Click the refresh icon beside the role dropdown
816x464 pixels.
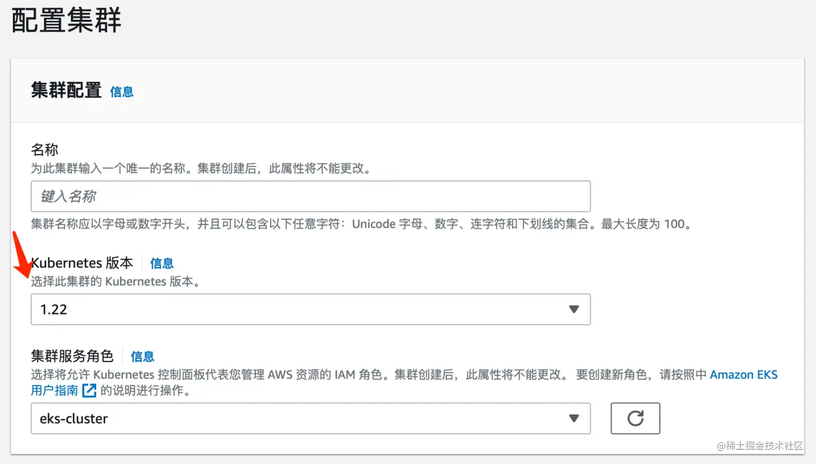(x=635, y=419)
